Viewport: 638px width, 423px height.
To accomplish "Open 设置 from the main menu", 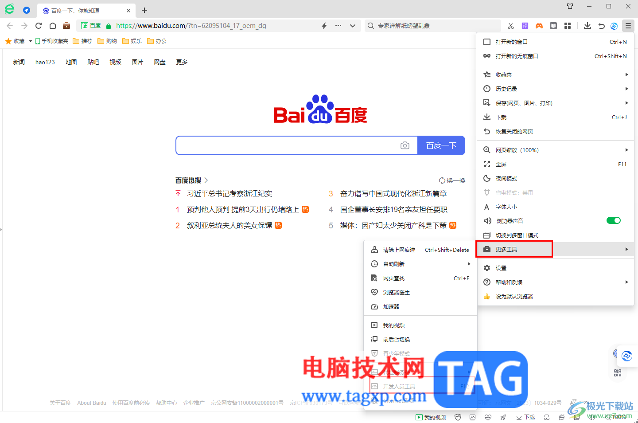I will pos(555,268).
